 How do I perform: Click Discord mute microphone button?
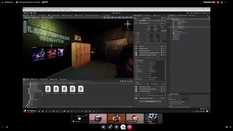(123, 127)
